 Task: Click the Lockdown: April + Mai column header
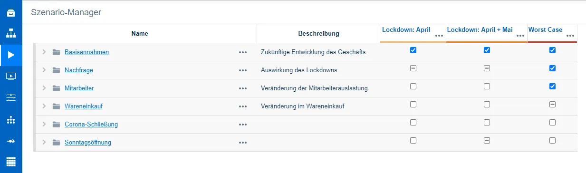click(x=480, y=29)
